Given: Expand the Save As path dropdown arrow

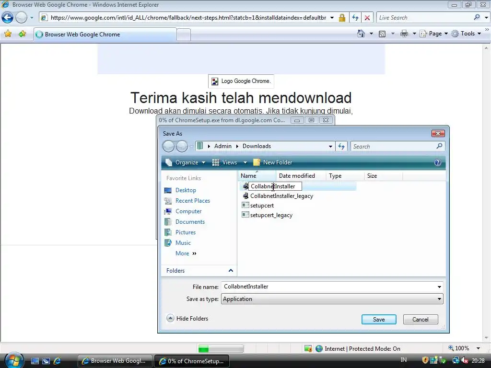Looking at the screenshot, I should 330,147.
